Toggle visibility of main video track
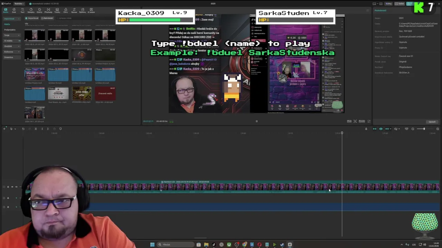Viewport: 442px width, 248px height. (12, 187)
